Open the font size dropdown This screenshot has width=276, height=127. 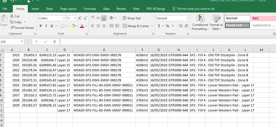pos(75,18)
